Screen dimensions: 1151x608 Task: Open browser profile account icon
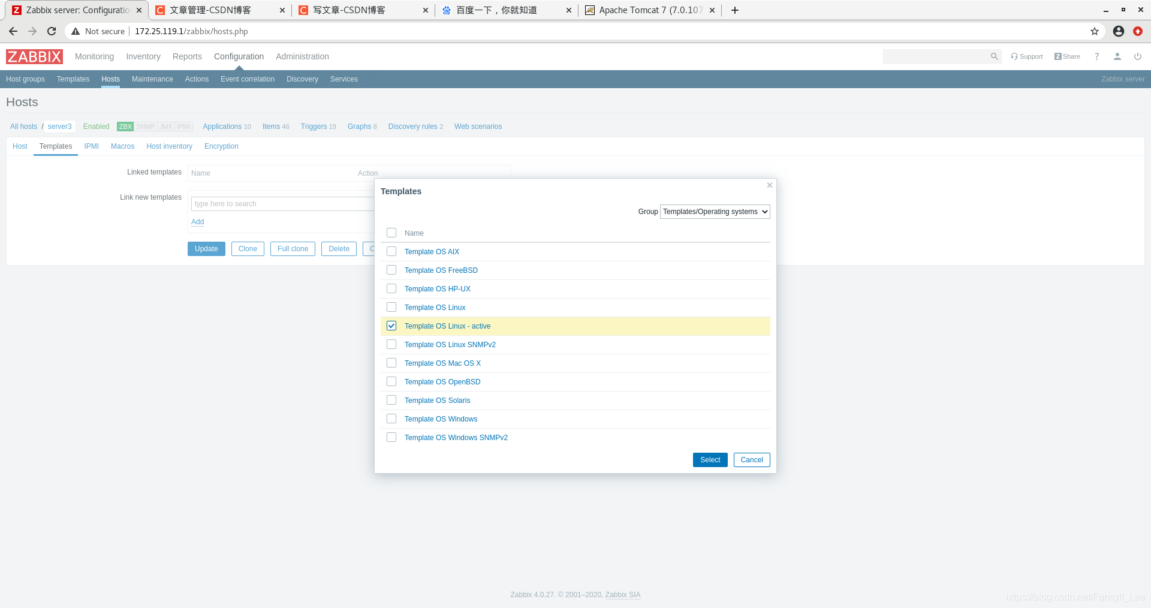1118,31
